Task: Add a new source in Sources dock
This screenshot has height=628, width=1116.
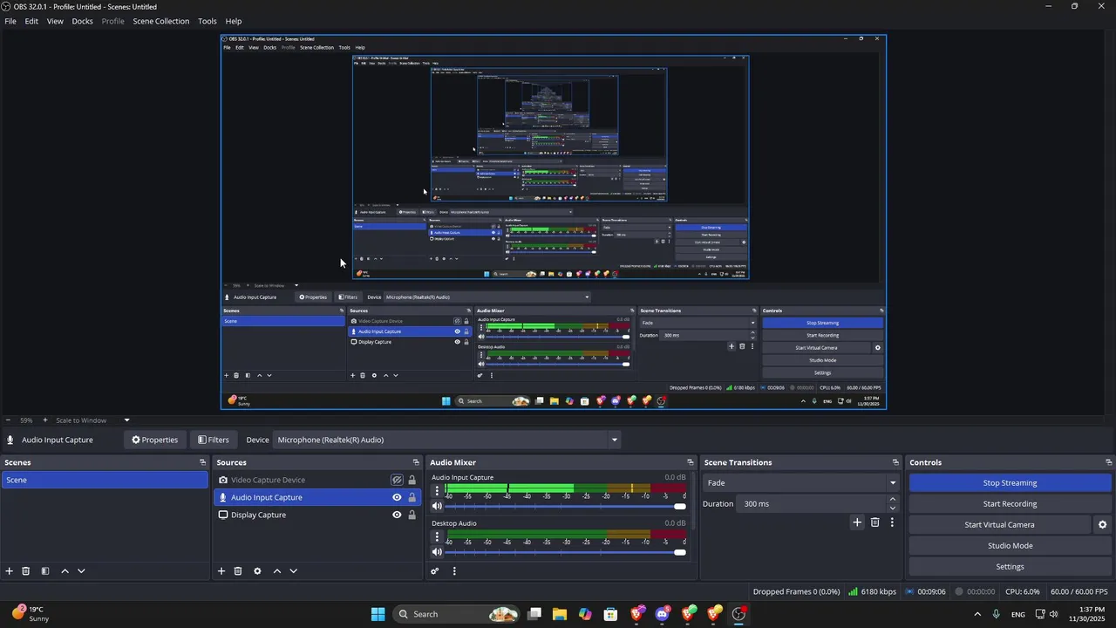Action: (x=221, y=571)
